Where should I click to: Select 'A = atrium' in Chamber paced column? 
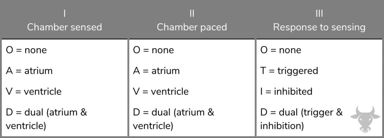pos(156,71)
